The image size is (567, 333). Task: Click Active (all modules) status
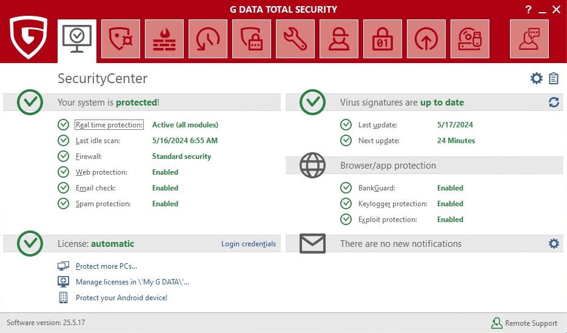185,125
